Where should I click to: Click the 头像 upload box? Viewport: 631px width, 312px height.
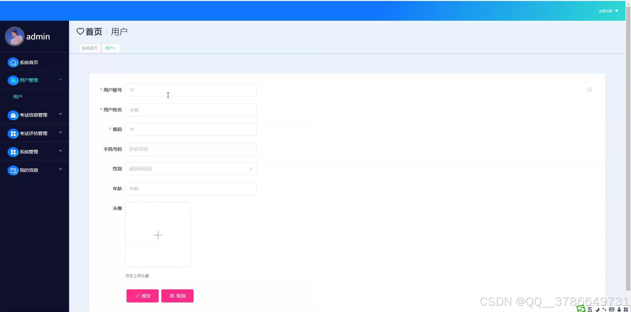coord(158,234)
